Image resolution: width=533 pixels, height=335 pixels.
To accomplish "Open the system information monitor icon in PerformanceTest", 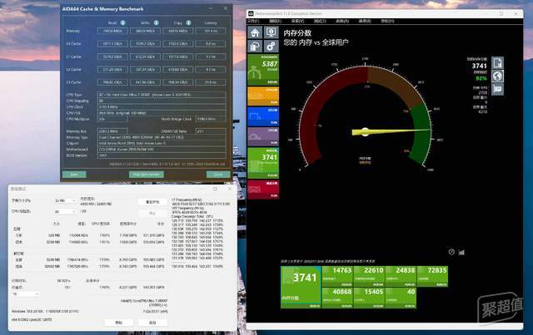I will (x=271, y=32).
